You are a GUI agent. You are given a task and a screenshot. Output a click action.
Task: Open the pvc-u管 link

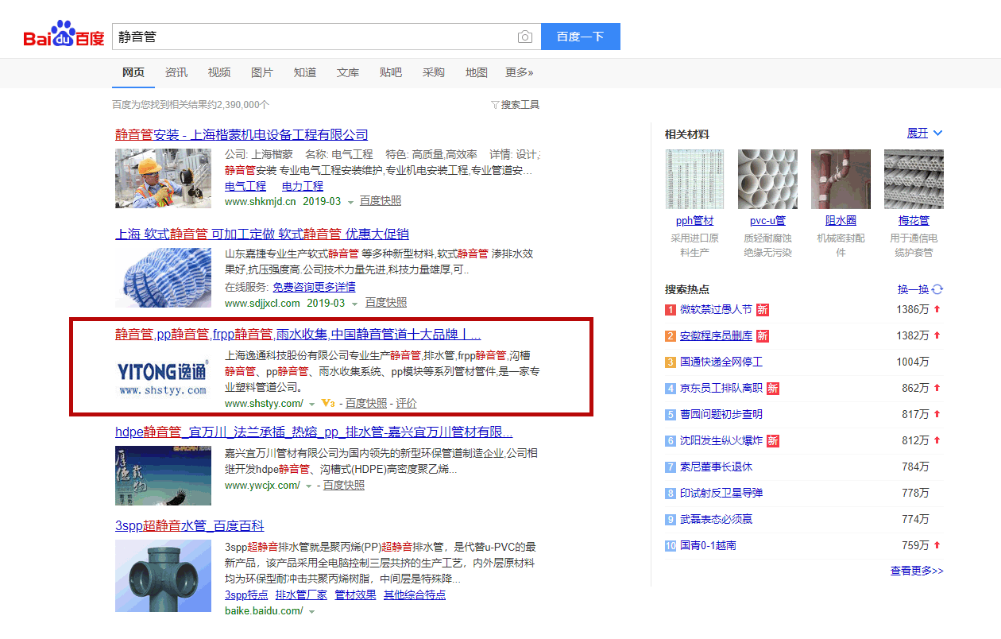pyautogui.click(x=767, y=221)
